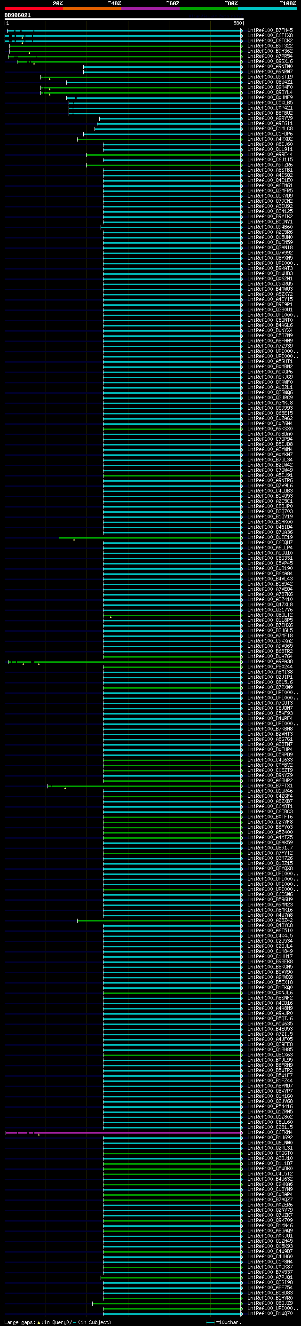Select label UniRef100_A9VQ65
Viewport: 301px width, 1326px height.
[269, 645]
